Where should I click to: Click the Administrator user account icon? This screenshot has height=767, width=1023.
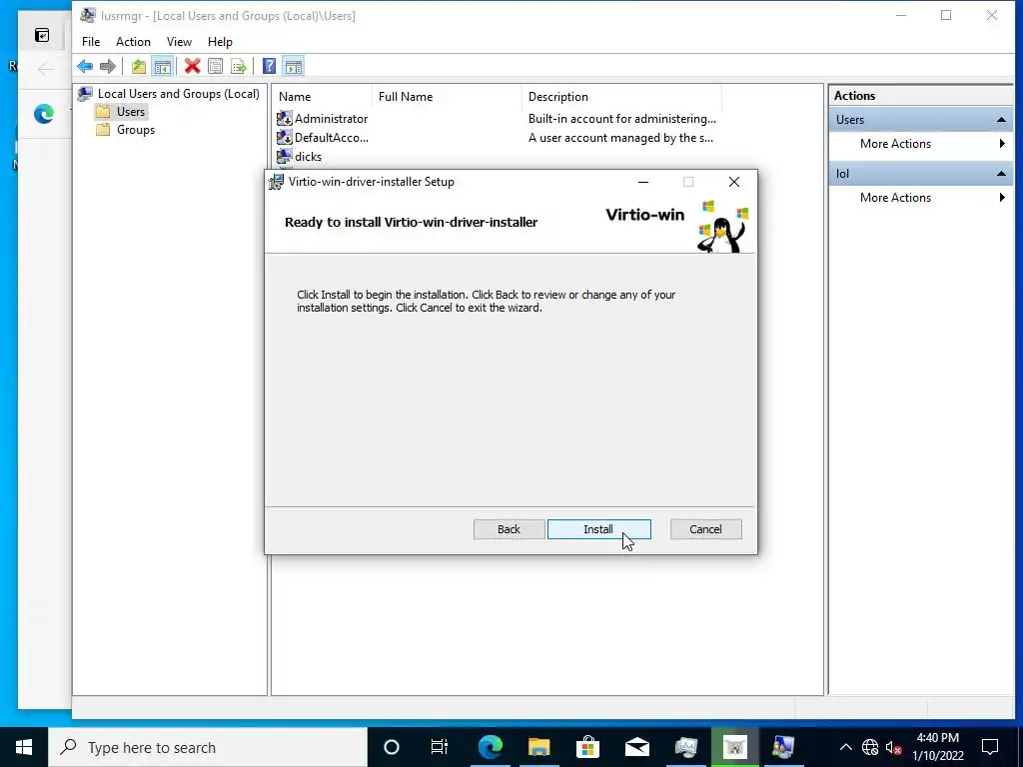(284, 118)
